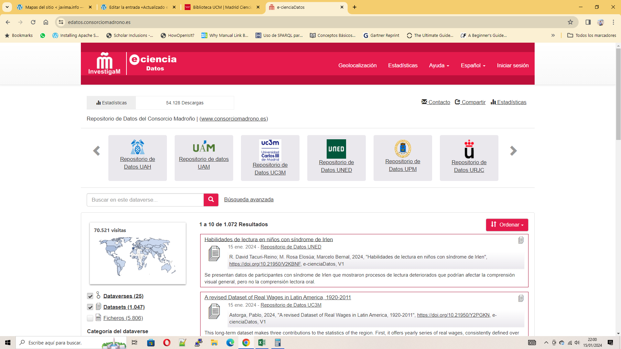This screenshot has width=621, height=349.
Task: Uncheck the Dataverses filter checkbox
Action: click(x=90, y=296)
